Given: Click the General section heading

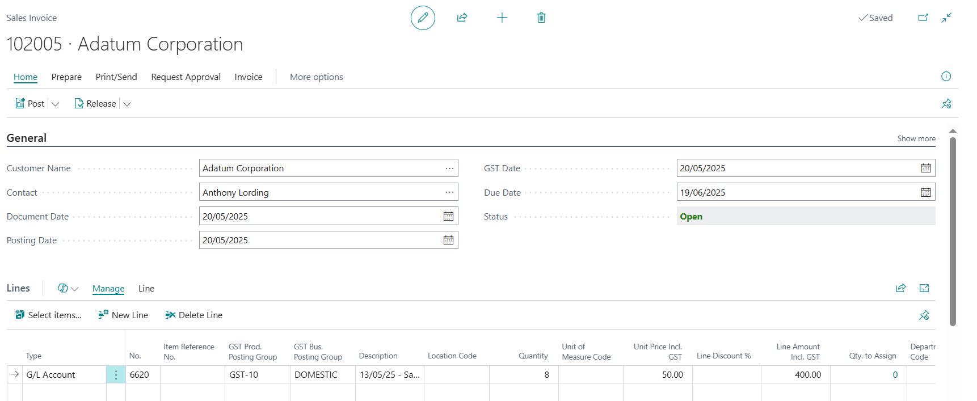Looking at the screenshot, I should point(27,138).
